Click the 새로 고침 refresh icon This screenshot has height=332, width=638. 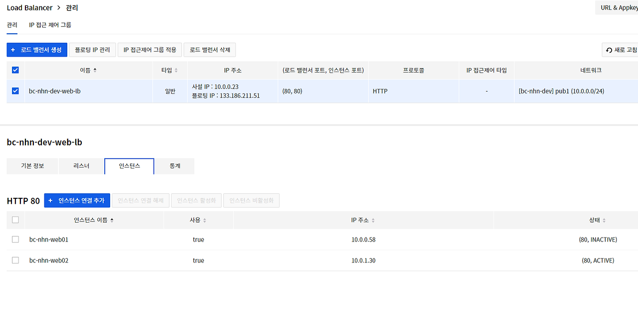point(609,50)
